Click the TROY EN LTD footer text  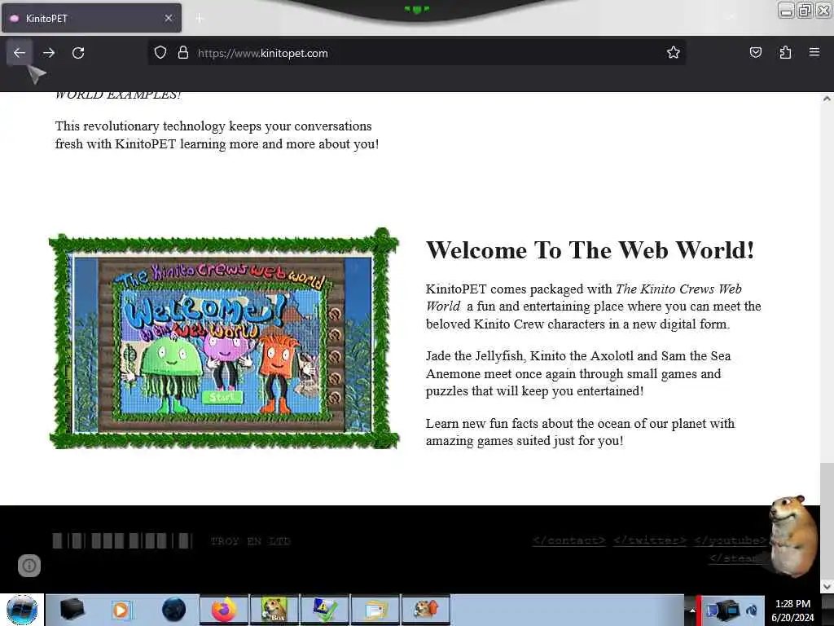tap(251, 541)
